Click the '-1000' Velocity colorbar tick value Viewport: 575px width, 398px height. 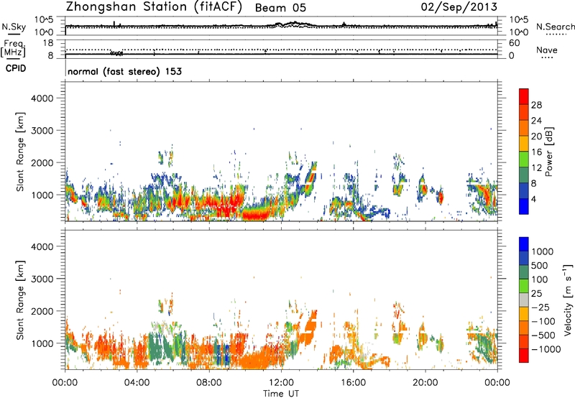pos(546,349)
